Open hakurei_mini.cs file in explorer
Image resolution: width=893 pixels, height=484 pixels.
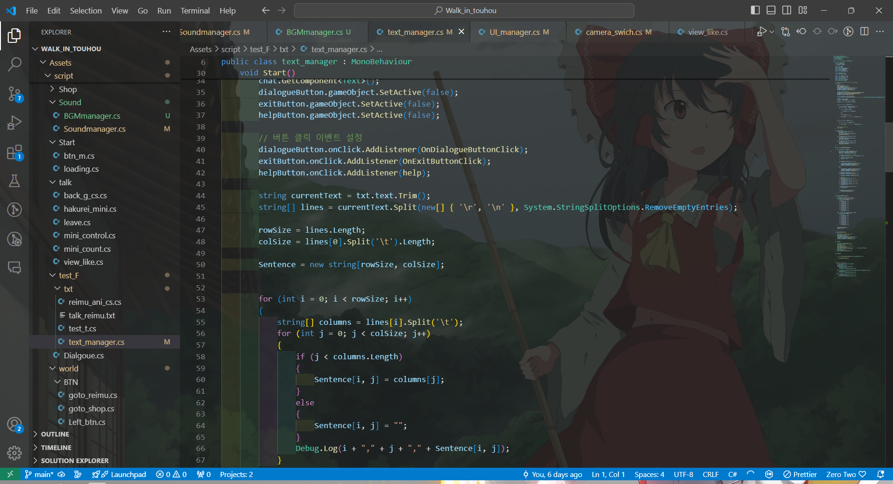pos(105,209)
